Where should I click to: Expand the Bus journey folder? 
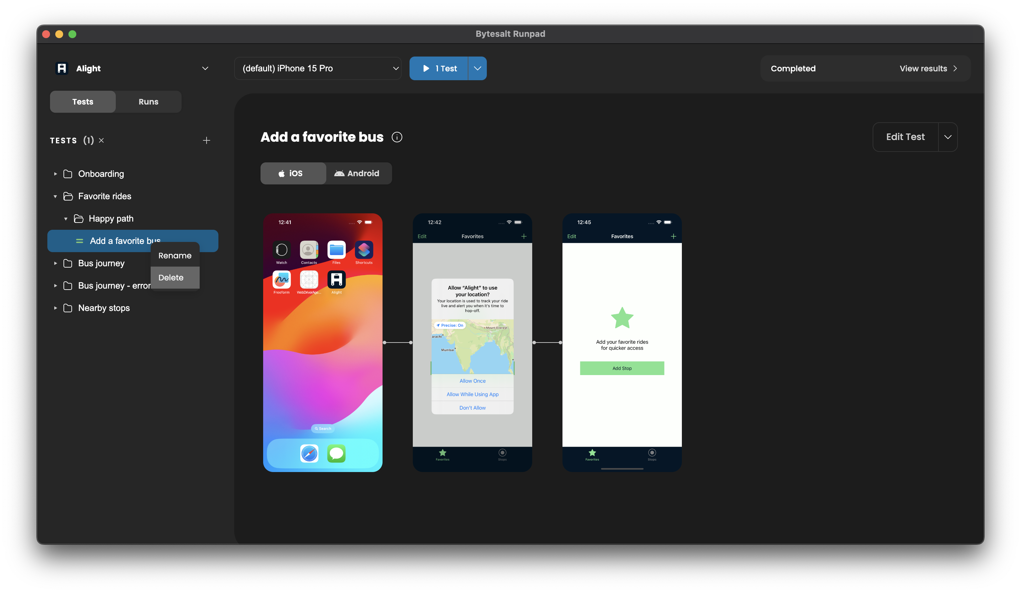[56, 263]
